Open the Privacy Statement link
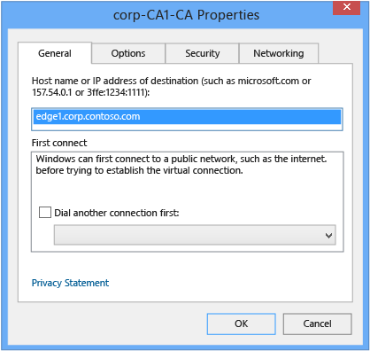370x351 pixels. click(x=70, y=283)
